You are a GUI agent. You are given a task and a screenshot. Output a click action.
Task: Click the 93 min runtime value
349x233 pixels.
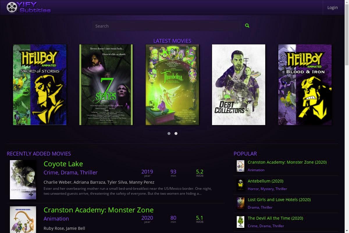(x=173, y=171)
